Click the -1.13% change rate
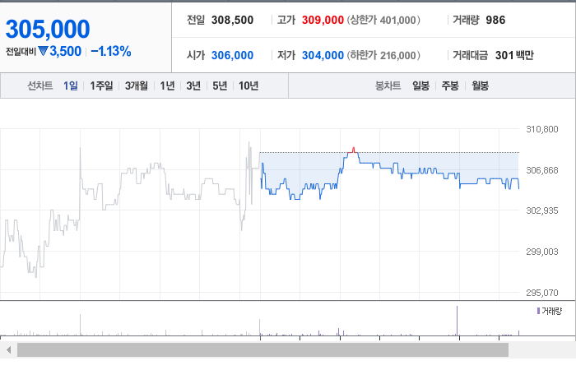 [x=111, y=51]
